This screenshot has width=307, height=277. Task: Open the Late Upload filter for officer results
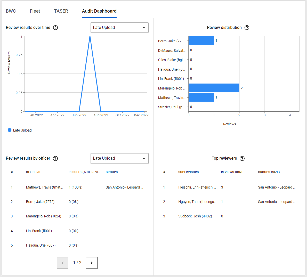tap(119, 158)
